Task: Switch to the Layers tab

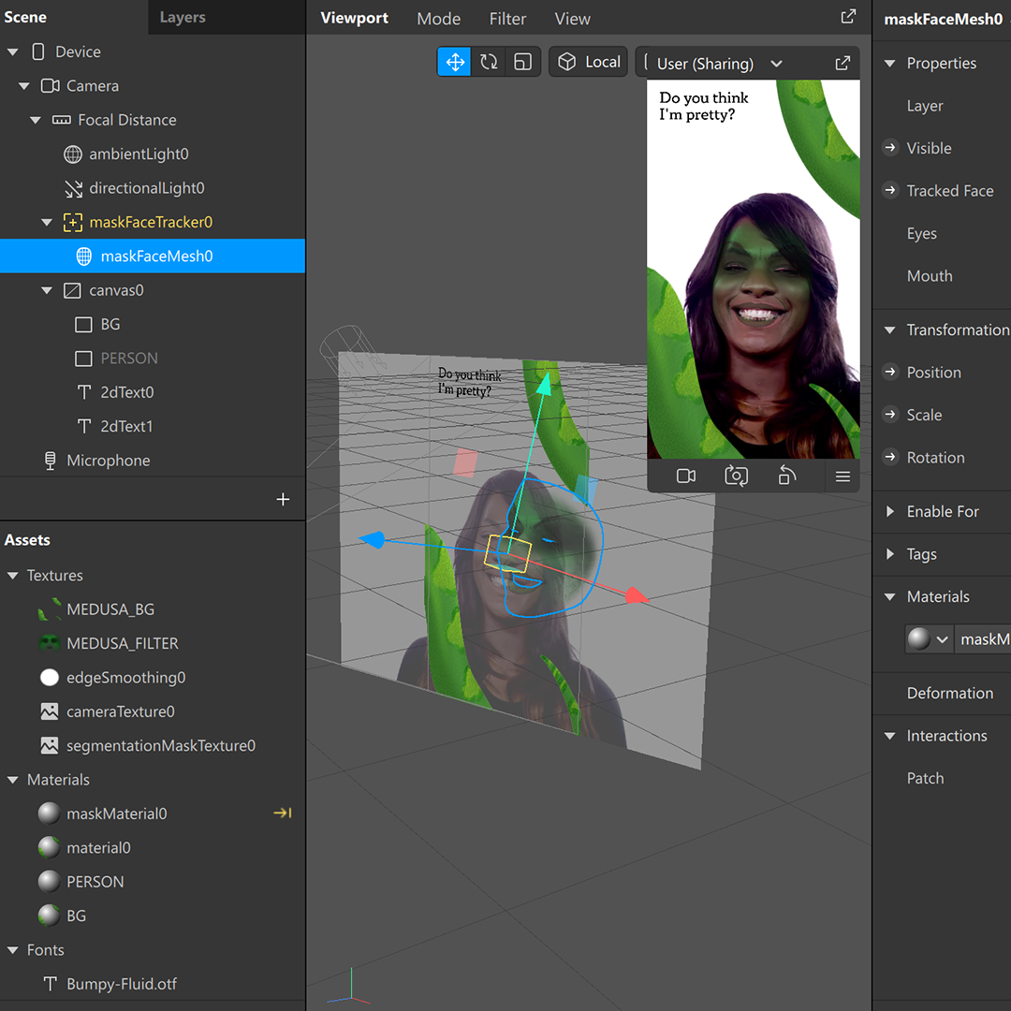Action: tap(183, 17)
